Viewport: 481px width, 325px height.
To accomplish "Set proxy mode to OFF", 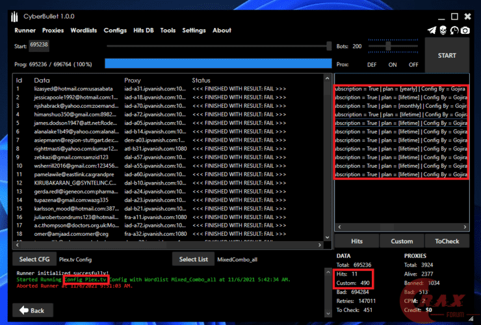I will 413,65.
